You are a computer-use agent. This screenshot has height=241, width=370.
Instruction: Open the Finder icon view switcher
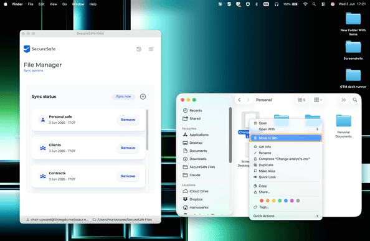point(301,100)
